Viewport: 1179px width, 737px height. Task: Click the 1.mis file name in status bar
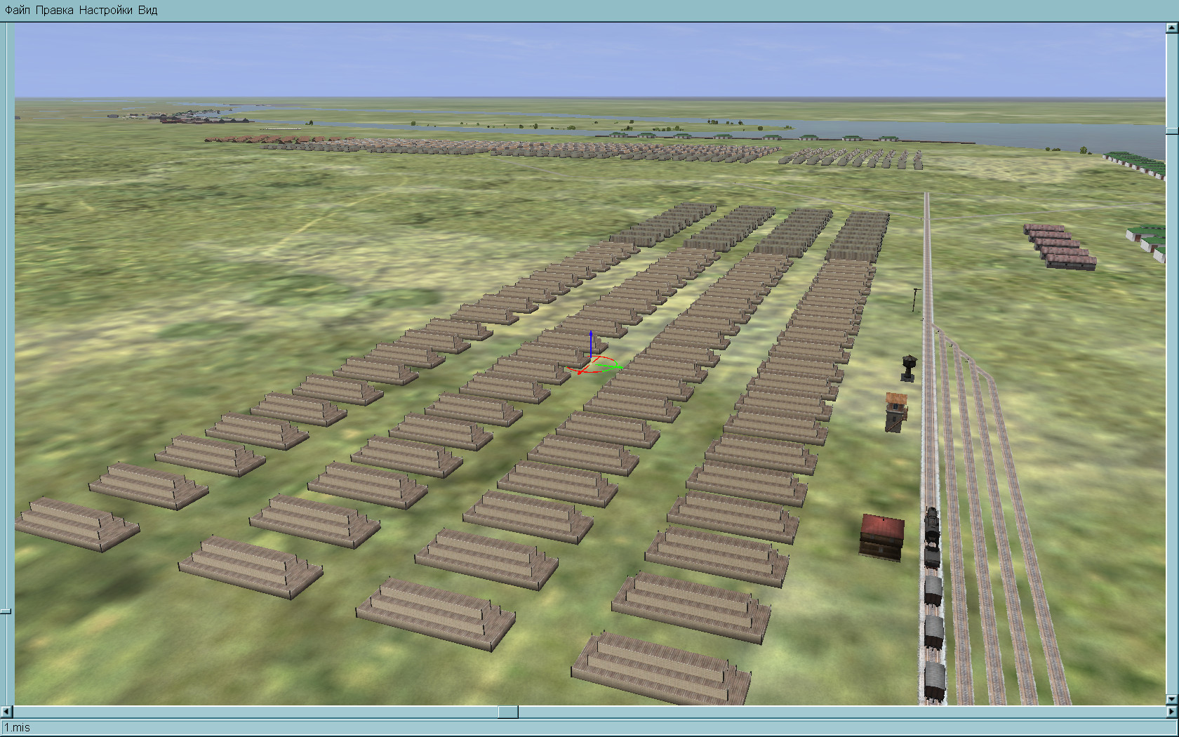[x=18, y=728]
